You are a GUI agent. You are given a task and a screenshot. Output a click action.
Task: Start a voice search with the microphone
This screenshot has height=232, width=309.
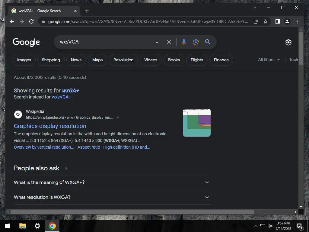pyautogui.click(x=183, y=42)
